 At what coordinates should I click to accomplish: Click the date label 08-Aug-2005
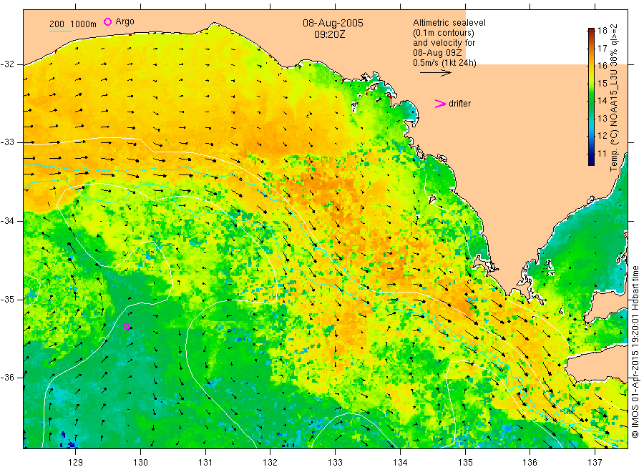333,23
